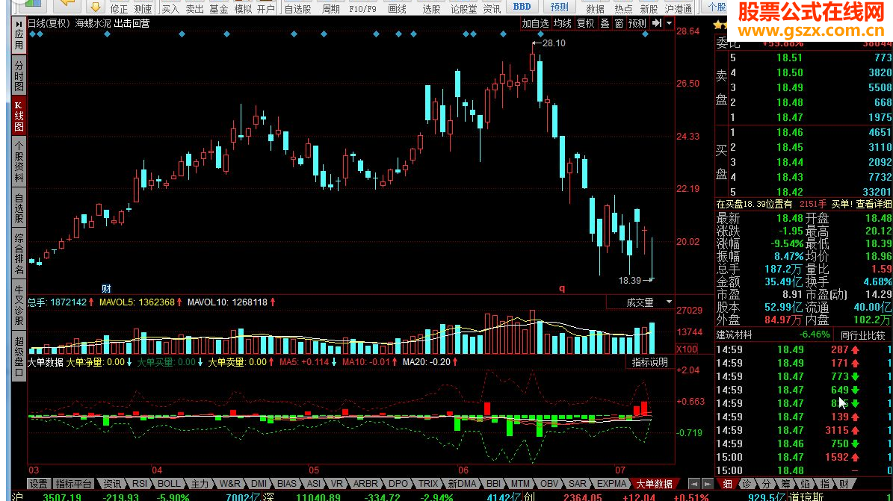This screenshot has width=893, height=501.
Task: Click the 指标说明 indicator description button
Action: [x=650, y=362]
